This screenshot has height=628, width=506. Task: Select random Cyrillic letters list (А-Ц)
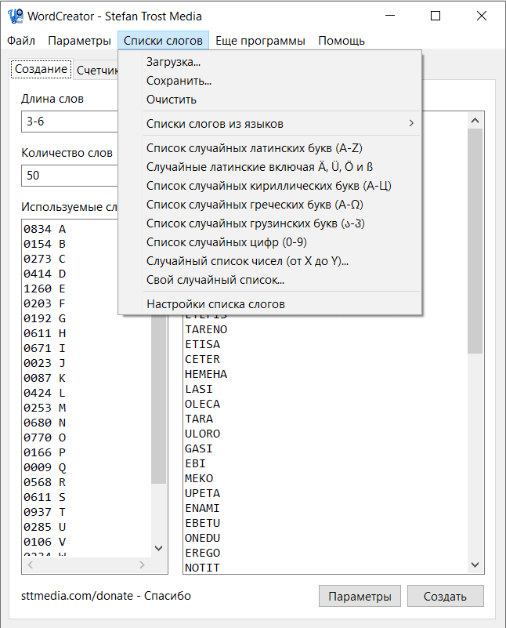point(269,186)
